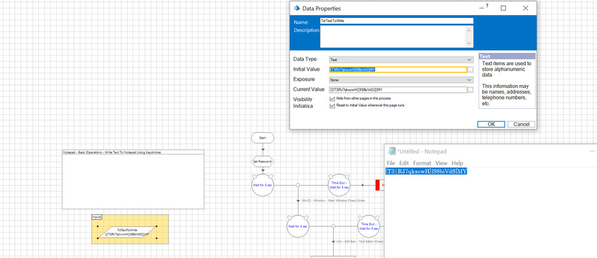Toggle Hide from other pages checkbox
Viewport: 597px width, 258px height.
[333, 98]
